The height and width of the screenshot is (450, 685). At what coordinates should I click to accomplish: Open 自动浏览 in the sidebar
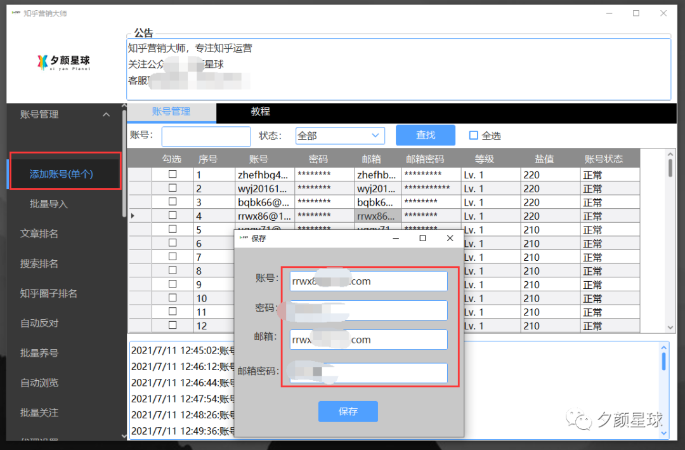(x=39, y=383)
